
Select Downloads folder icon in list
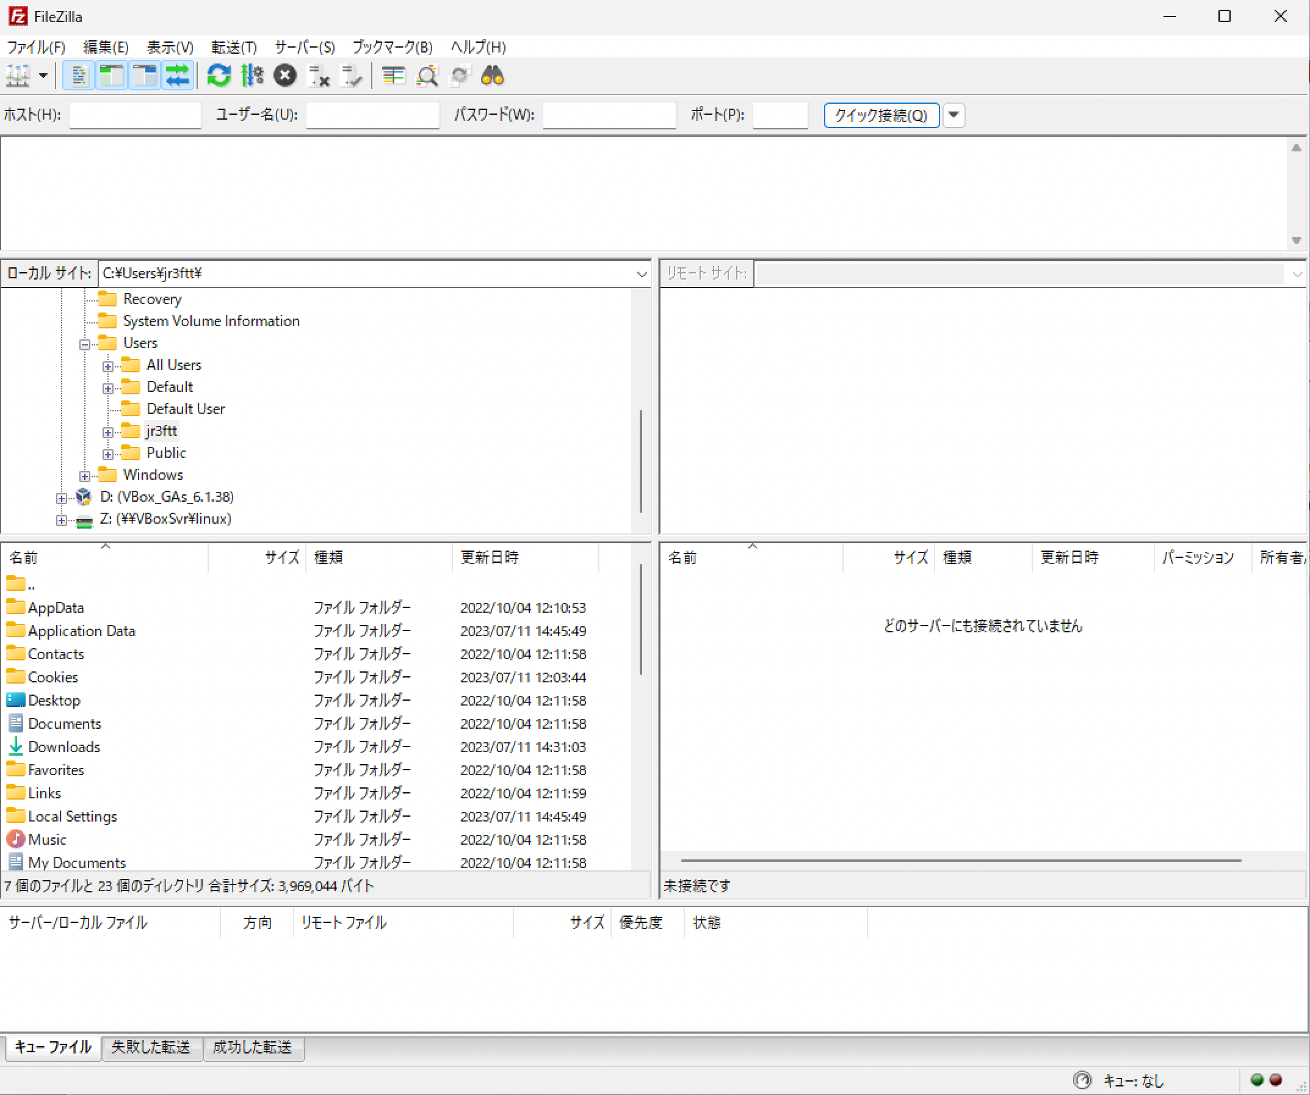[16, 746]
